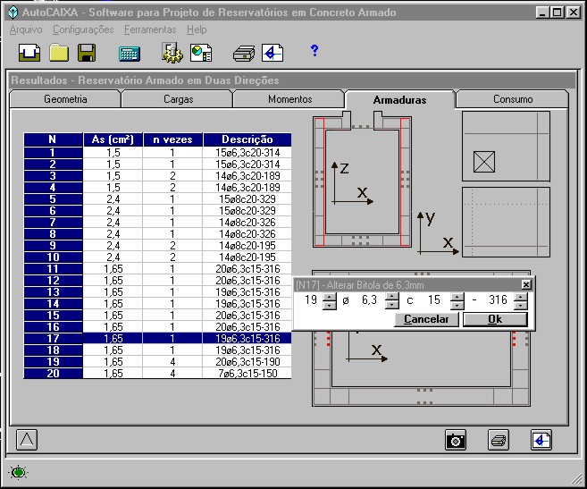This screenshot has height=489, width=587.
Task: Decrease spacing 15 with down arrow
Action: point(457,306)
